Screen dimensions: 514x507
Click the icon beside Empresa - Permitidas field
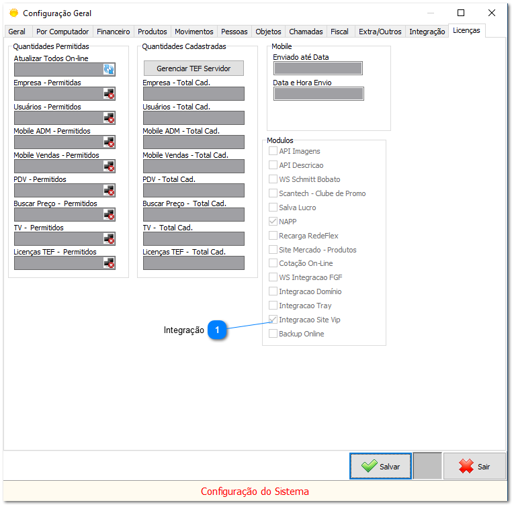click(x=109, y=93)
